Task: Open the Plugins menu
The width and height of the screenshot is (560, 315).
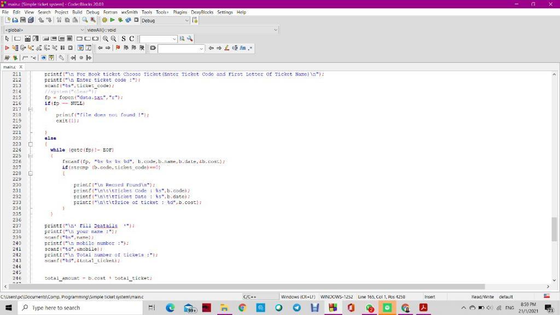Action: [180, 11]
